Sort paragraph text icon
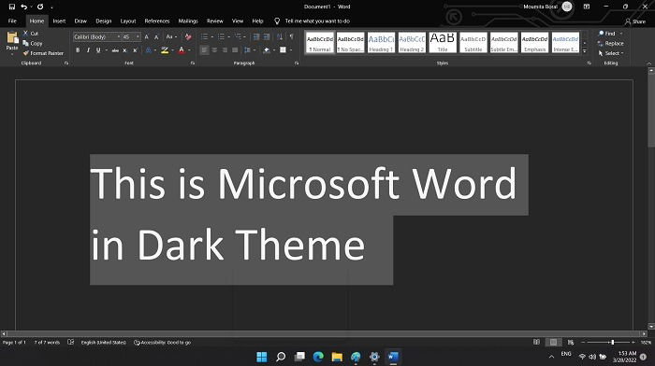 tap(280, 36)
